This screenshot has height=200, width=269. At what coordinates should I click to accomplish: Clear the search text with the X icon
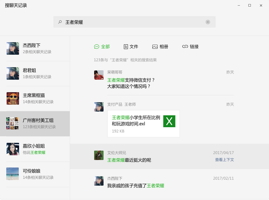tap(208, 22)
